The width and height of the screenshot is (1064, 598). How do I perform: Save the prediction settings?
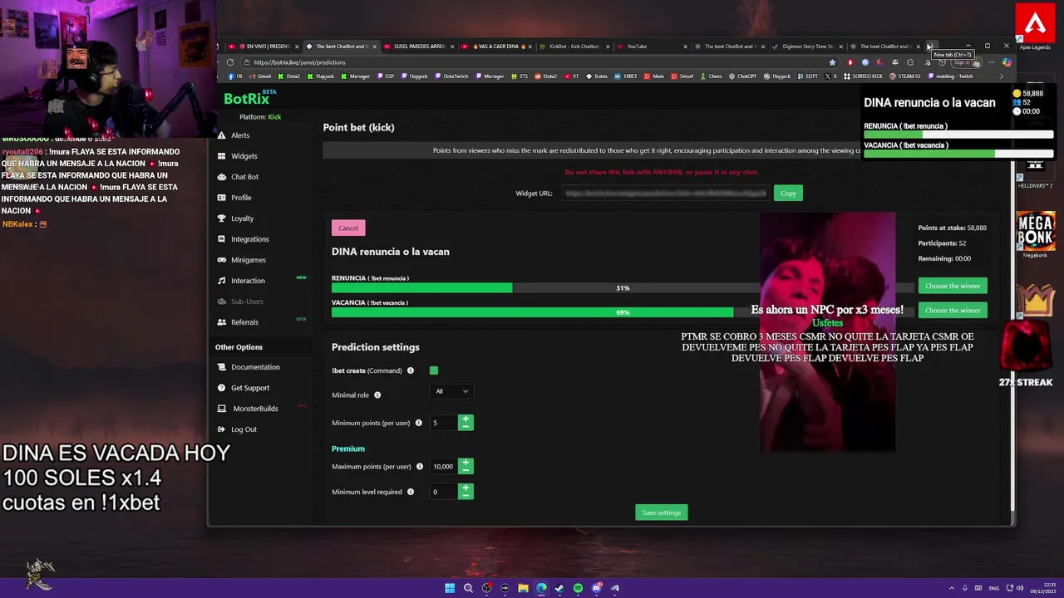[x=662, y=512]
